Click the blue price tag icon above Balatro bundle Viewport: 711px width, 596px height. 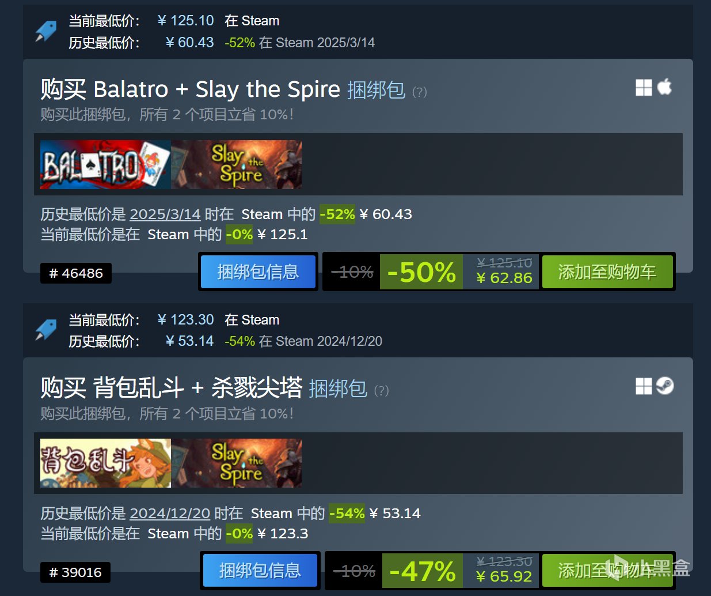click(x=46, y=31)
